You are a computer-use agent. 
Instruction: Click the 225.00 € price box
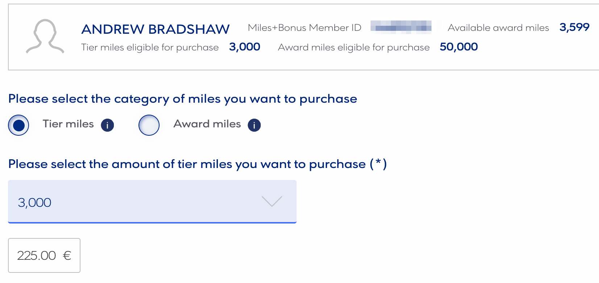[44, 255]
